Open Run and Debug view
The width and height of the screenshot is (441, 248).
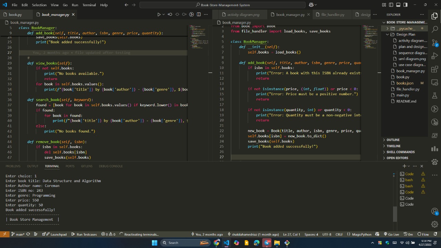click(x=434, y=56)
